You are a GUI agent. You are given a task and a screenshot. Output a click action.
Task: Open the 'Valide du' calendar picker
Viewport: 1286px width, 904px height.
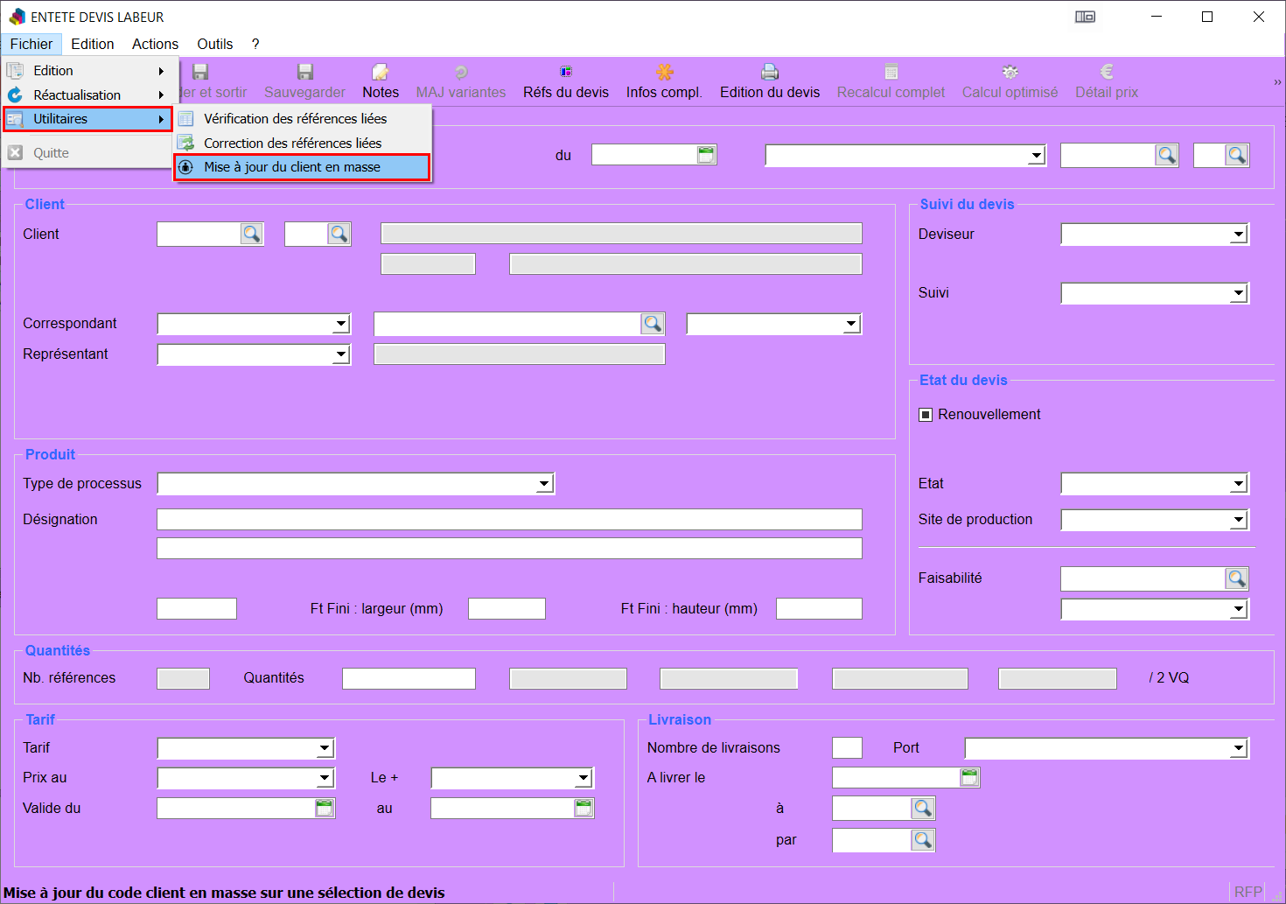[x=325, y=809]
